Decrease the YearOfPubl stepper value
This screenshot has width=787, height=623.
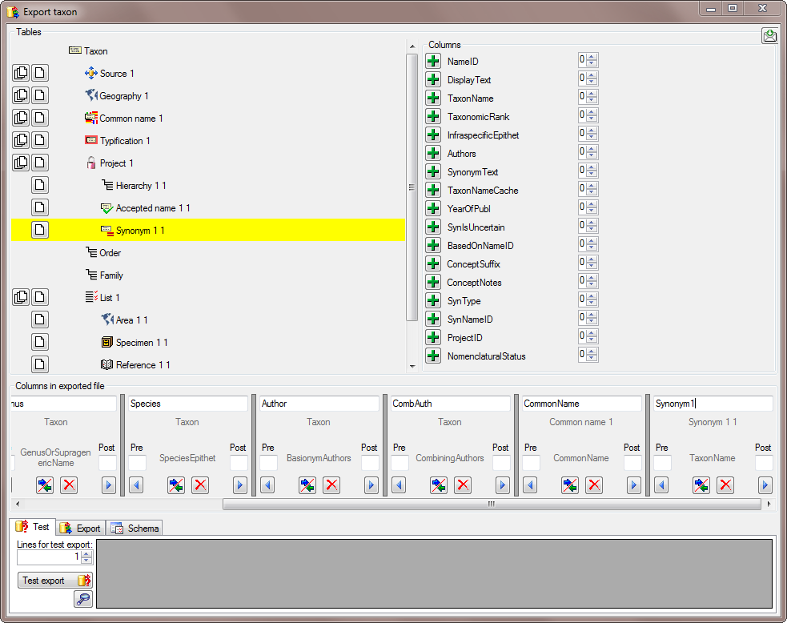(x=592, y=212)
